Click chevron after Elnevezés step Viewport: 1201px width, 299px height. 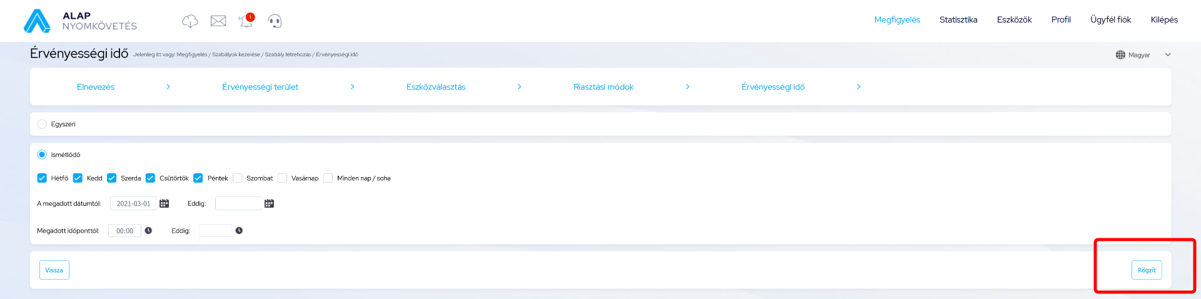(x=168, y=87)
